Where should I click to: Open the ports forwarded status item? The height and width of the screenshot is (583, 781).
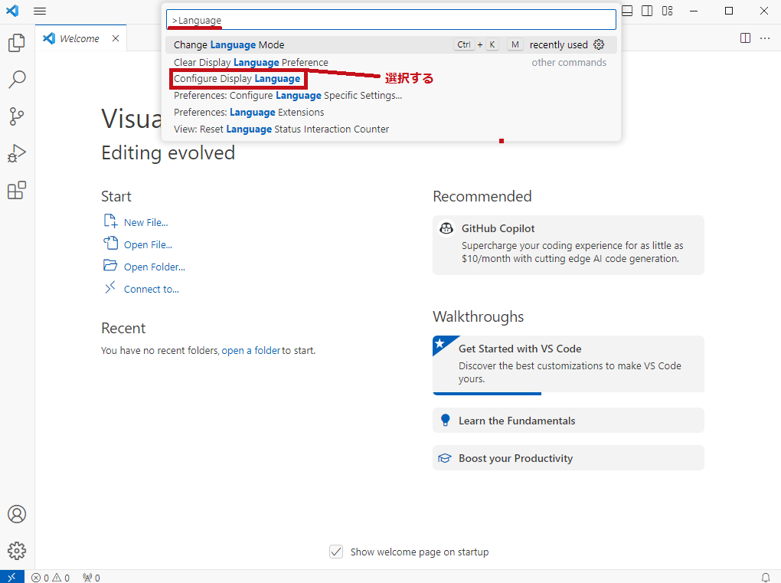point(92,578)
